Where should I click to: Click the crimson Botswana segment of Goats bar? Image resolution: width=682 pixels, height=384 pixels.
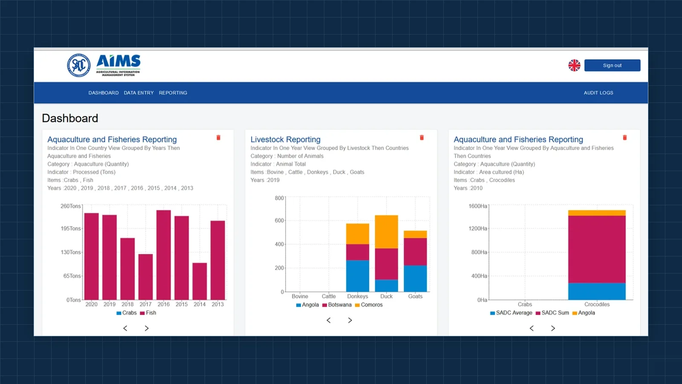pyautogui.click(x=415, y=252)
